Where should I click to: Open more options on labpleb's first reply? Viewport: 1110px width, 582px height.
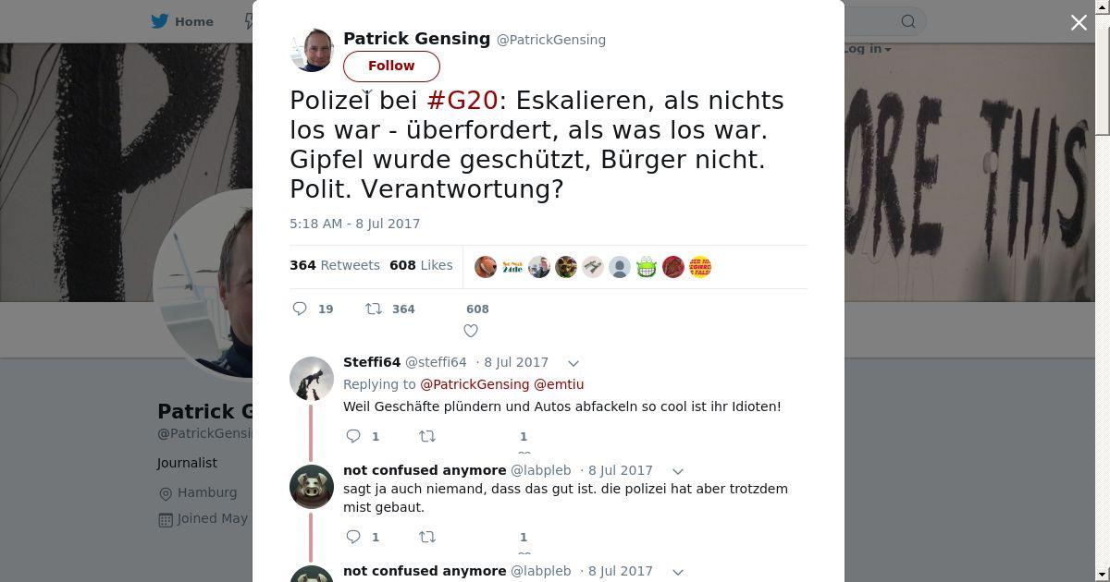[x=678, y=471]
